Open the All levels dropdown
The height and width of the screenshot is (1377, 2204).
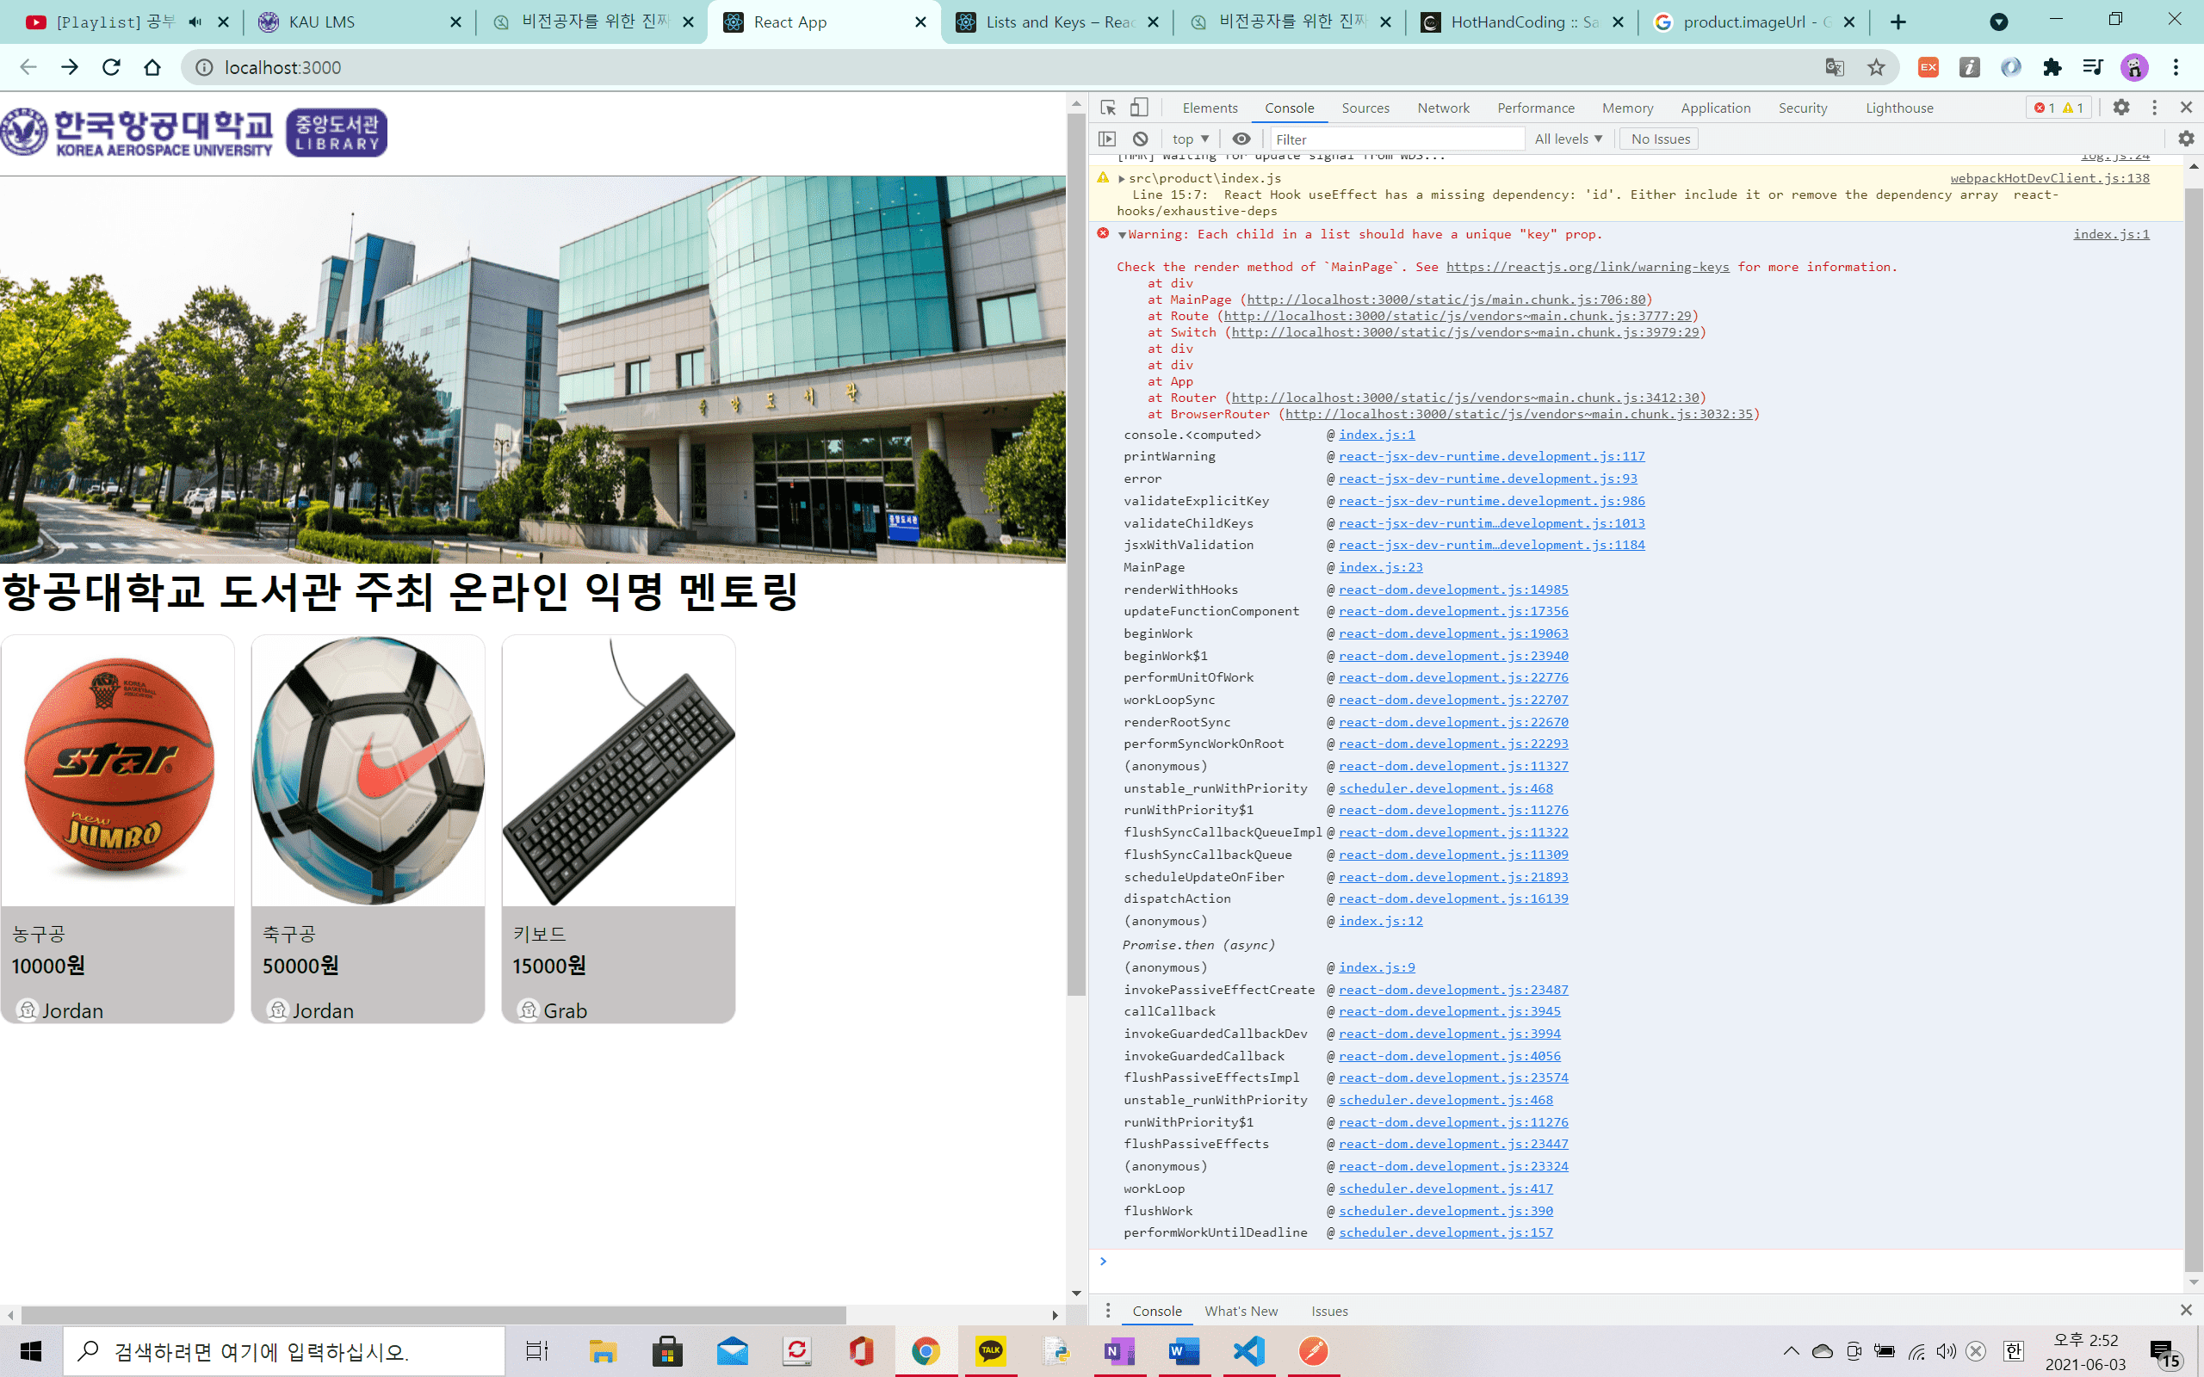click(x=1568, y=139)
